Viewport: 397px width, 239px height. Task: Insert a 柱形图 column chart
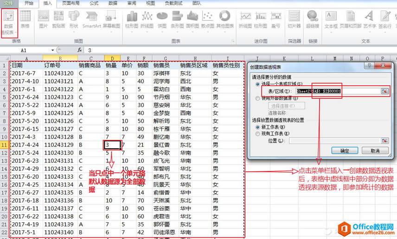tap(132, 20)
